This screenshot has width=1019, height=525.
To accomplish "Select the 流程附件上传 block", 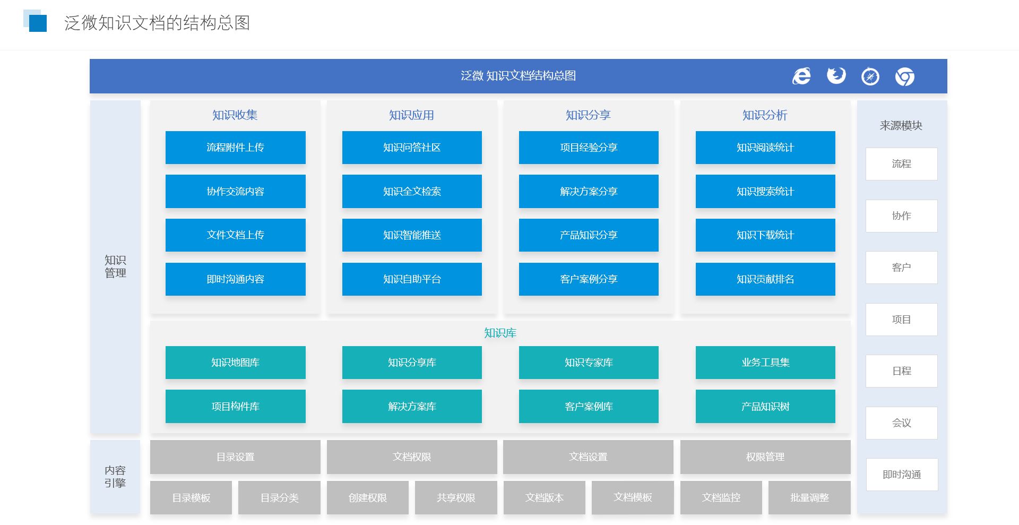I will (x=235, y=148).
